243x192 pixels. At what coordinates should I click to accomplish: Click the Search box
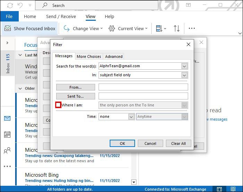[x=97, y=6]
